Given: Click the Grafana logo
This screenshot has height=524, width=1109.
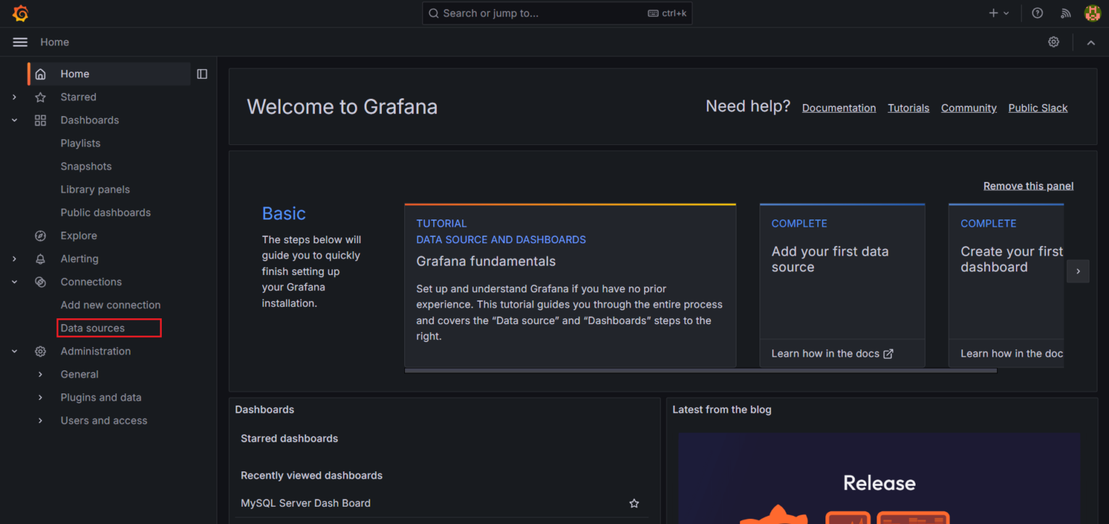Looking at the screenshot, I should (x=20, y=12).
